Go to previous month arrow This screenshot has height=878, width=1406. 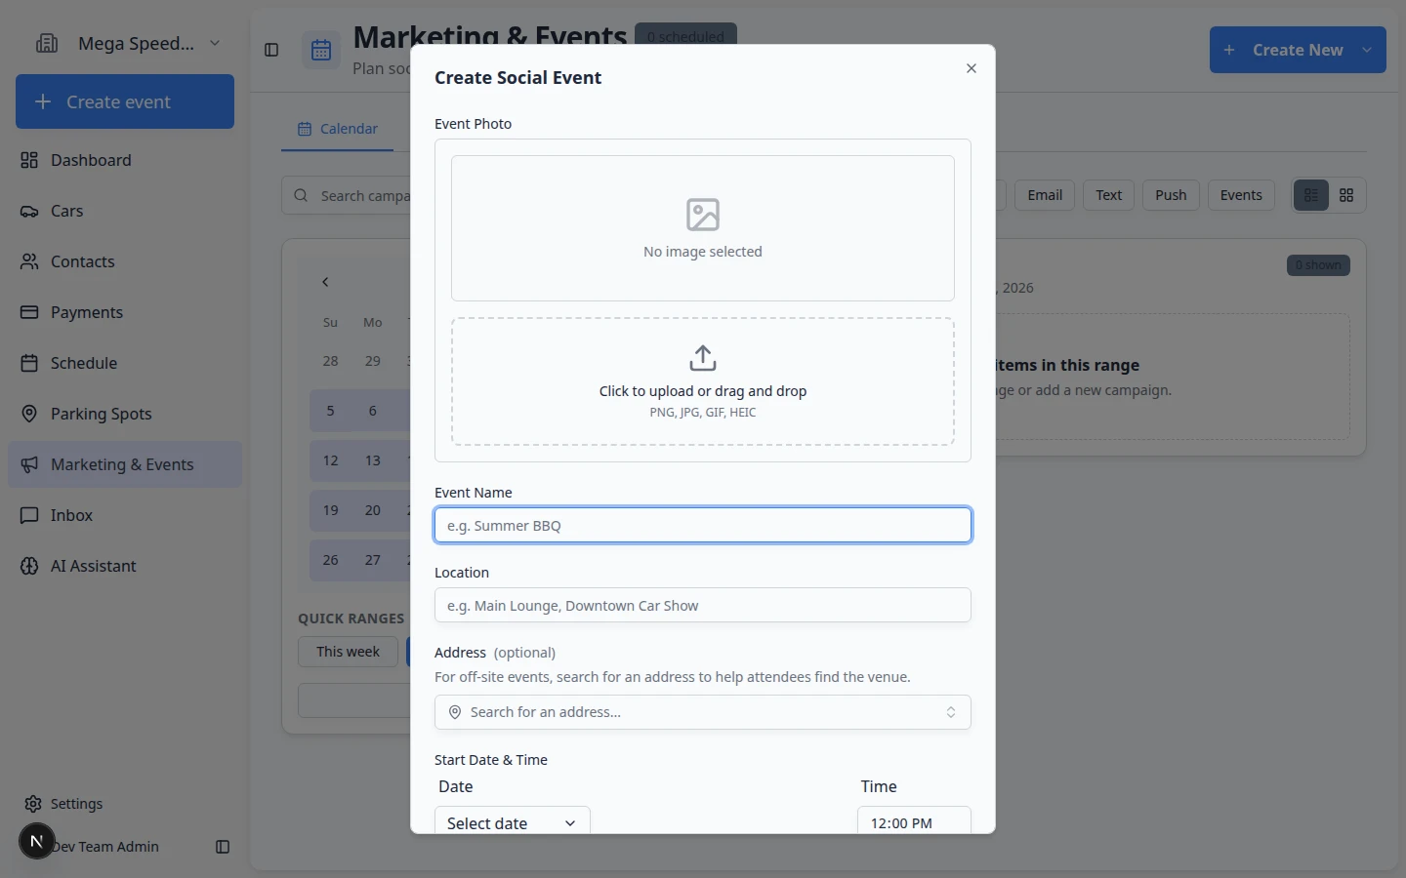coord(325,282)
